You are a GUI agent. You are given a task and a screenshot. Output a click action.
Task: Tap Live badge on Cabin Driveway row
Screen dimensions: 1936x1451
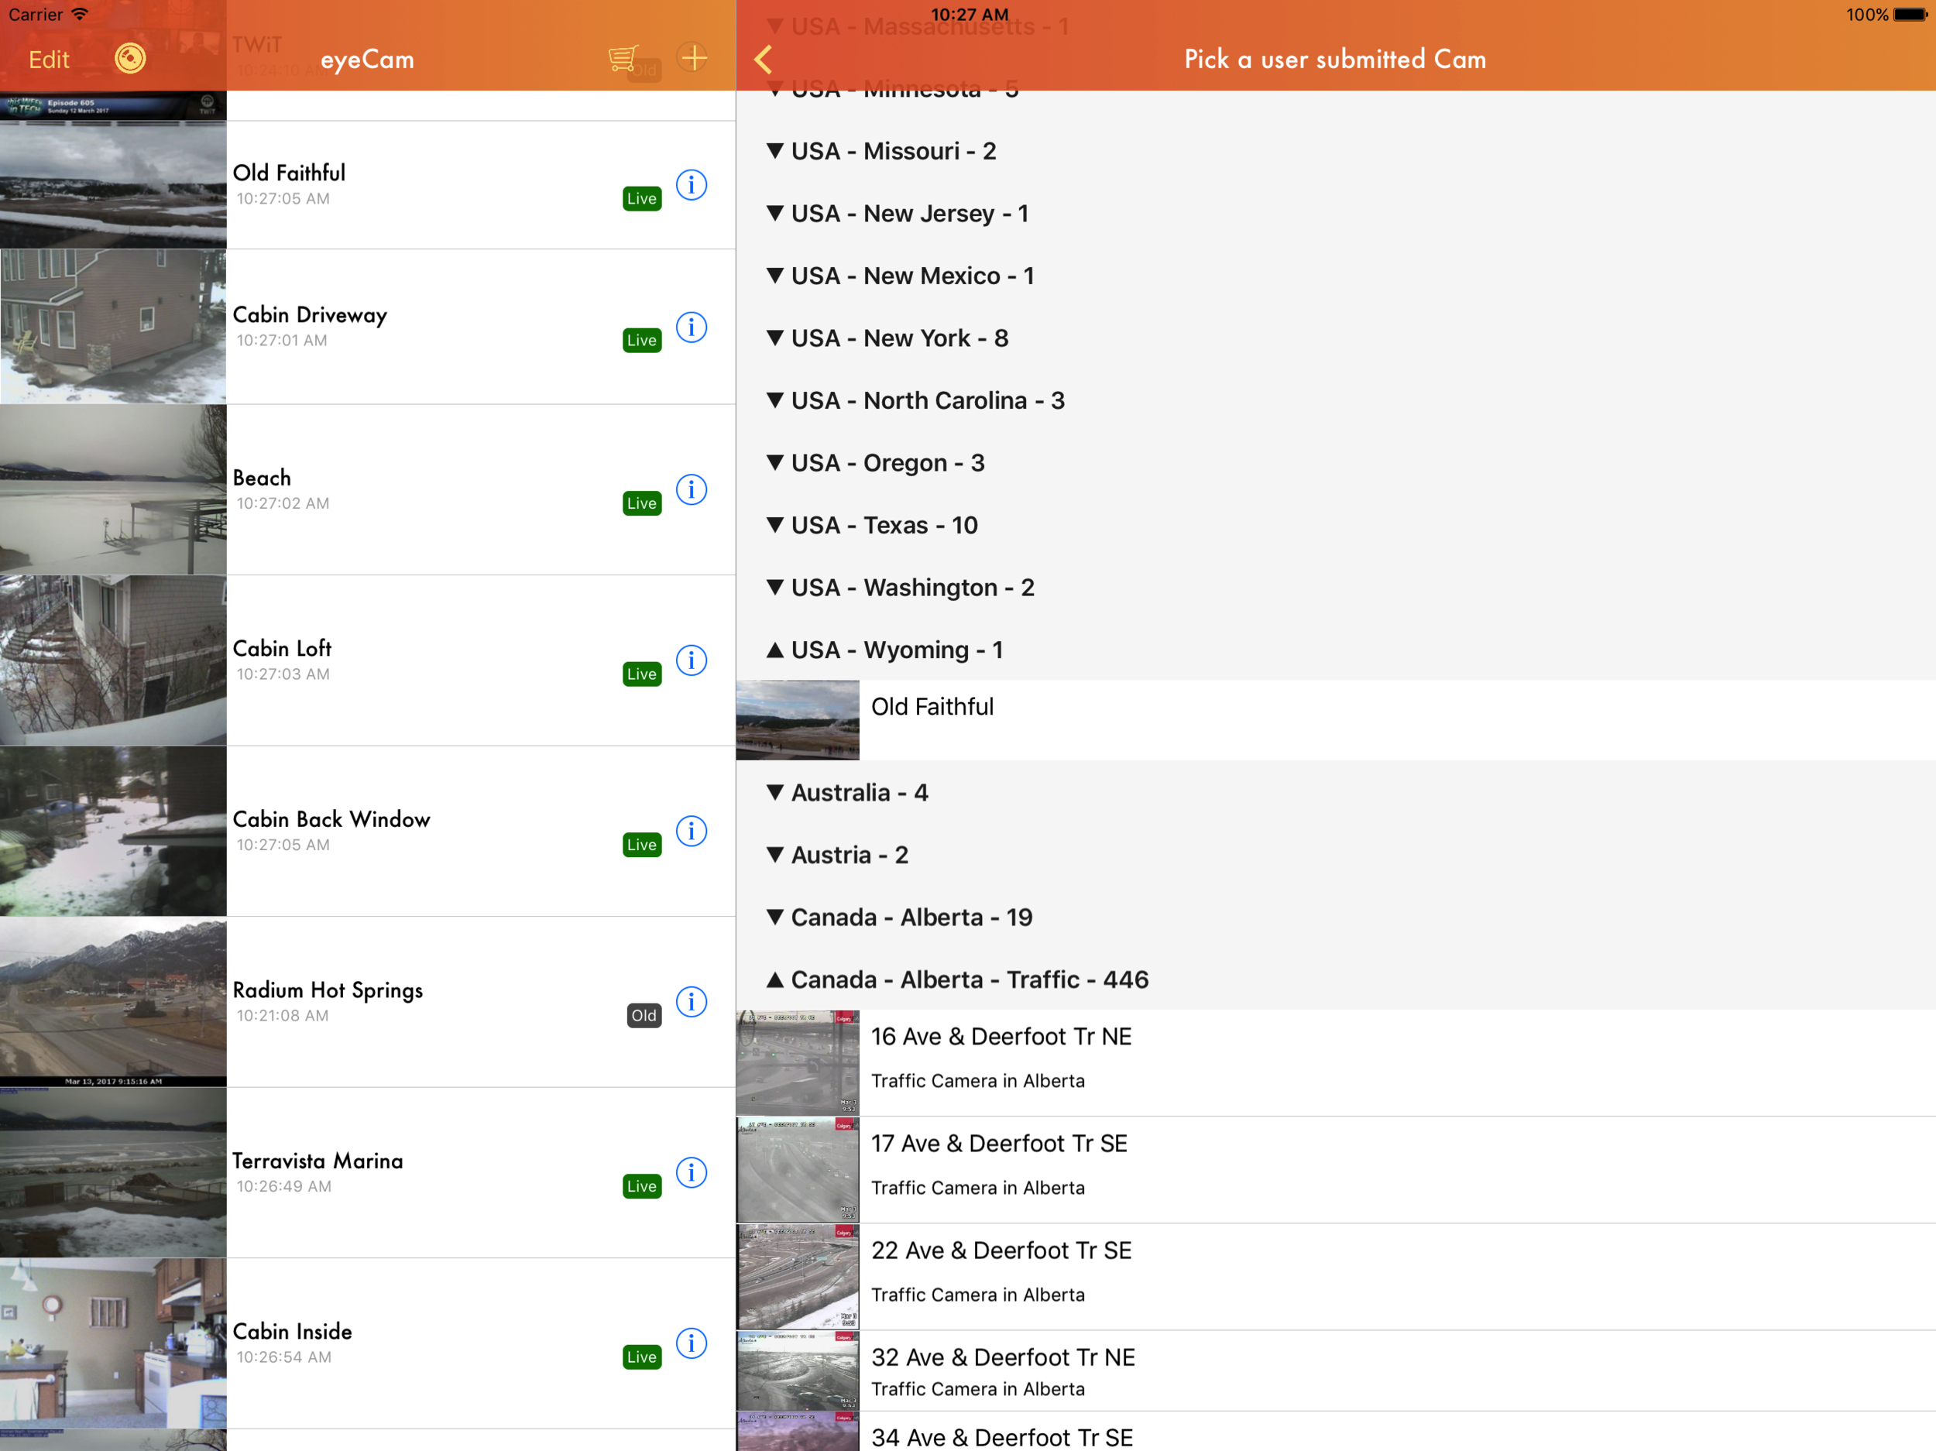pyautogui.click(x=641, y=341)
